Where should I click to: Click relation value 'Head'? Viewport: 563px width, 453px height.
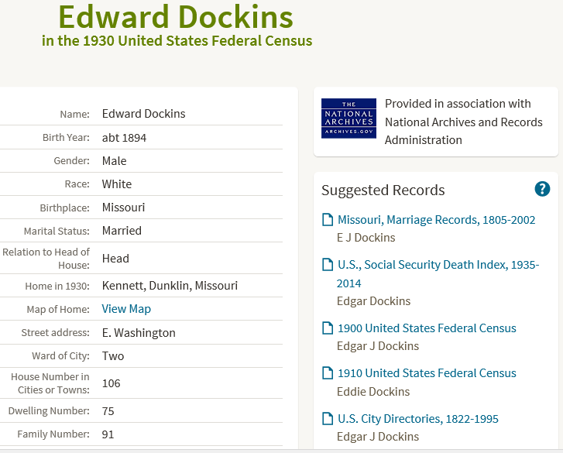(x=115, y=259)
